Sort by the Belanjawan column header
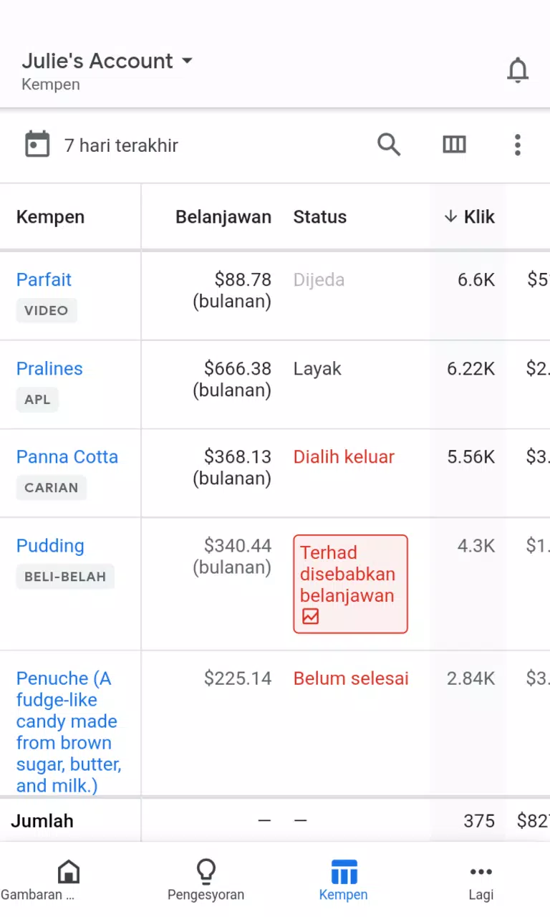The image size is (550, 917). pyautogui.click(x=223, y=217)
